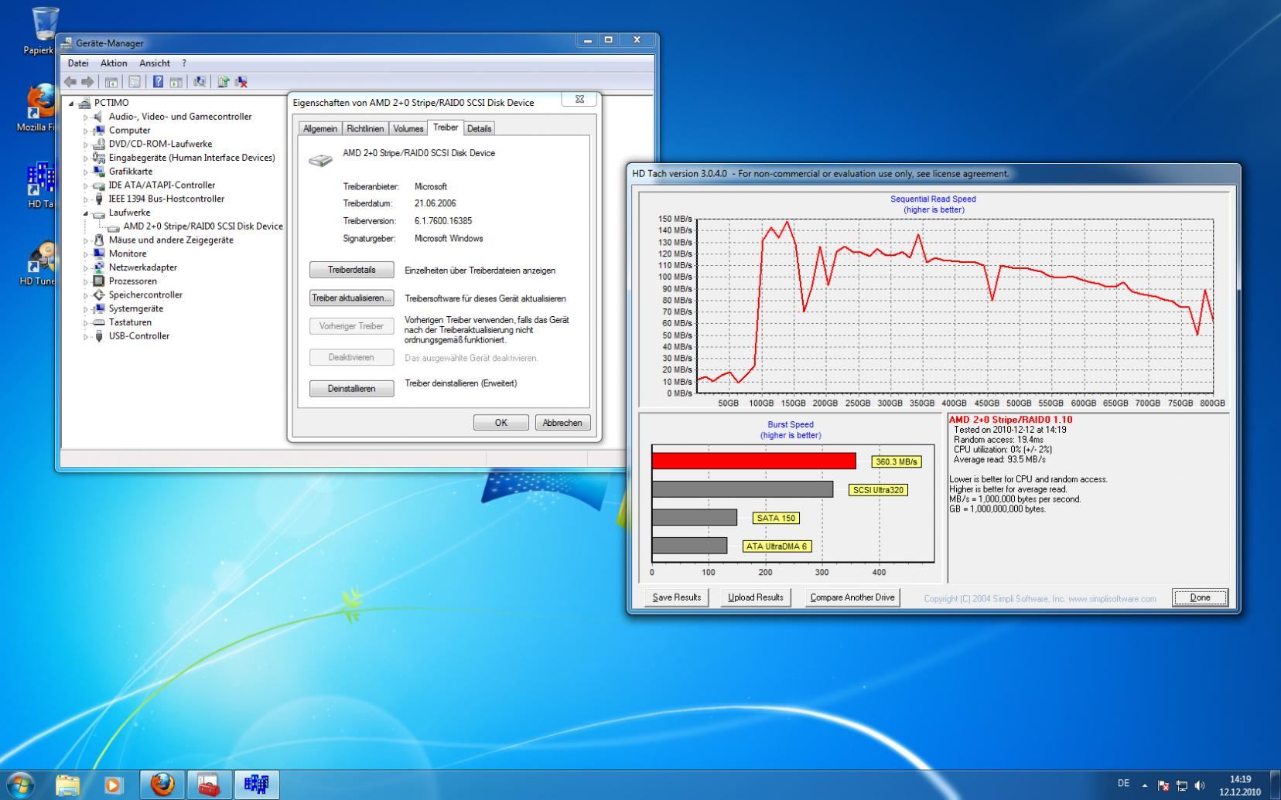
Task: Open the Mozilla Firefox desktop shortcut
Action: click(37, 108)
